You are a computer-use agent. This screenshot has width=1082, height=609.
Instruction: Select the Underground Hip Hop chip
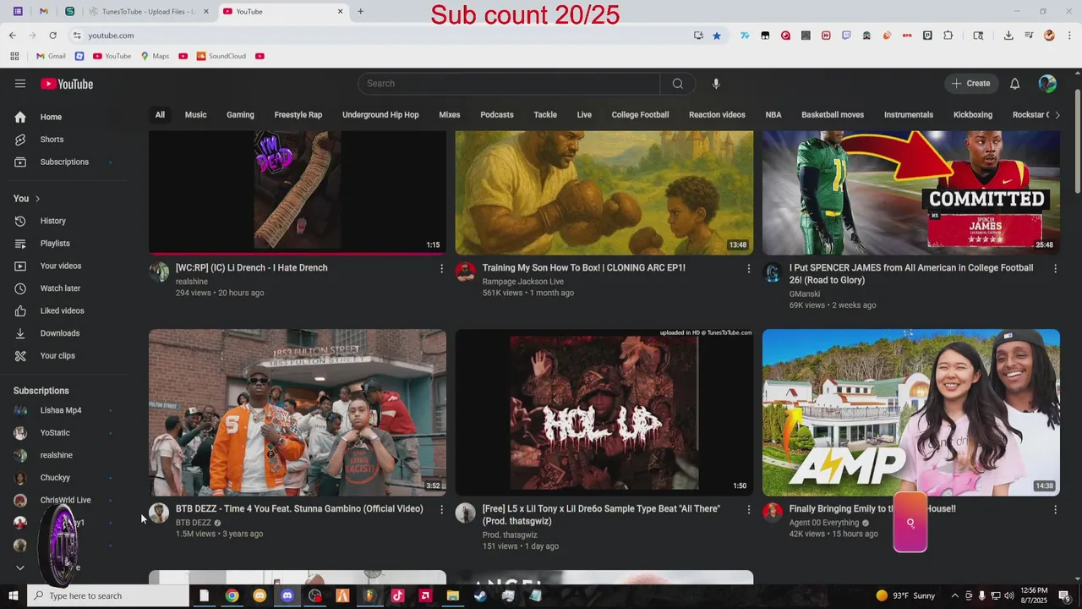tap(380, 115)
